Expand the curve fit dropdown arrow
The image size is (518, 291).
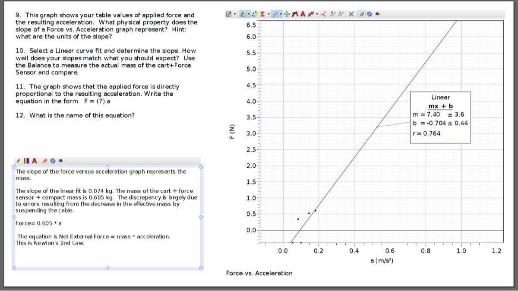(x=316, y=13)
